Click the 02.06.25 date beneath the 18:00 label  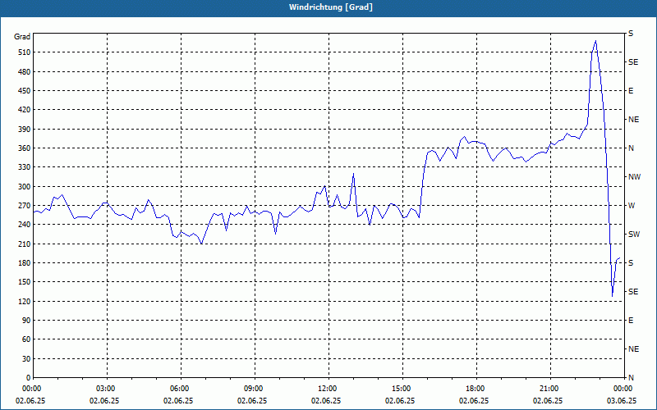click(x=474, y=401)
